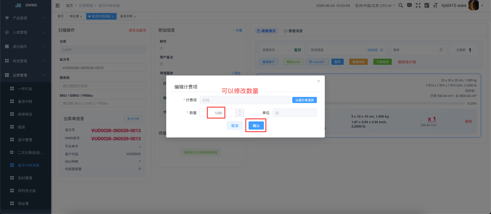Expand the 库内操作 sidebar menu
The height and width of the screenshot is (214, 491).
[26, 47]
